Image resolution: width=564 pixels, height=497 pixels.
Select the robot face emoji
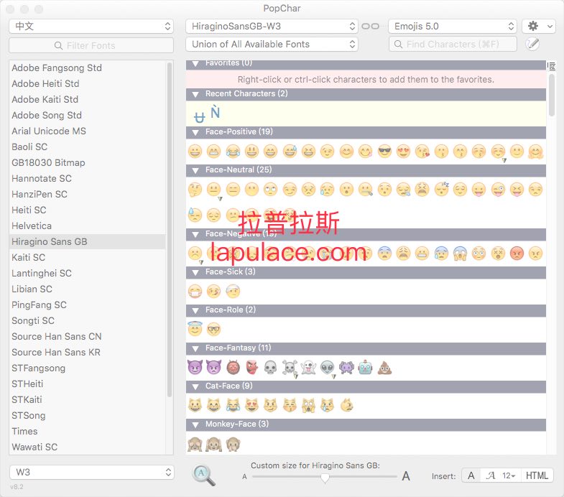click(365, 368)
